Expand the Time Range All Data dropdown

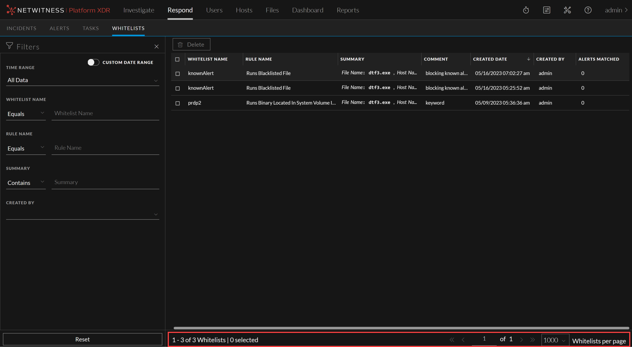pos(82,80)
